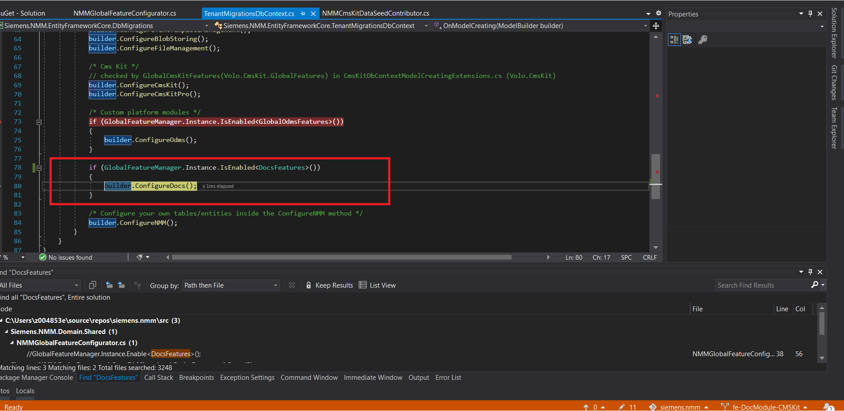Collapse the code block at line 78

39,168
